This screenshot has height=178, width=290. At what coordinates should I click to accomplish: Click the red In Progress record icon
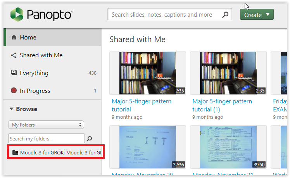(x=14, y=90)
